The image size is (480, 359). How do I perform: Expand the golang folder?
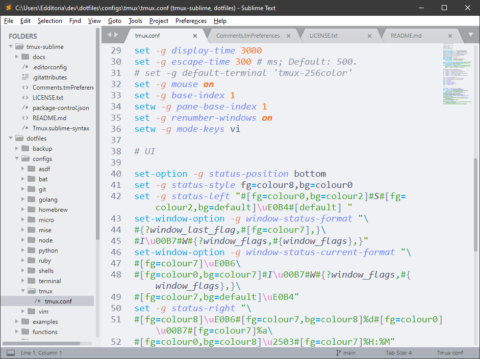point(23,199)
